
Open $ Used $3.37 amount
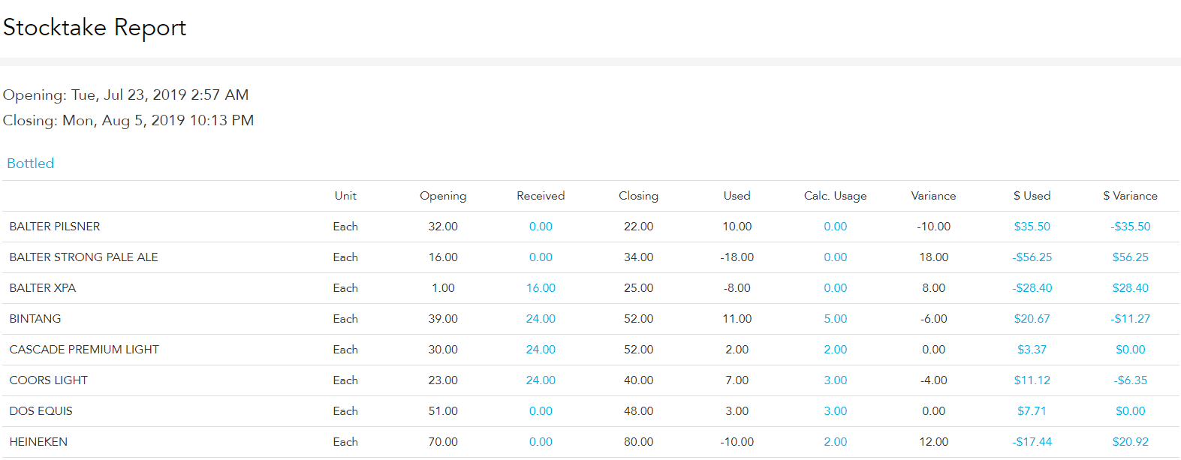point(1032,350)
